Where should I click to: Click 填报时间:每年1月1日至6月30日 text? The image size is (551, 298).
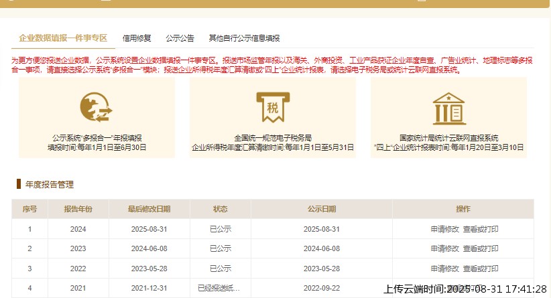(x=97, y=147)
